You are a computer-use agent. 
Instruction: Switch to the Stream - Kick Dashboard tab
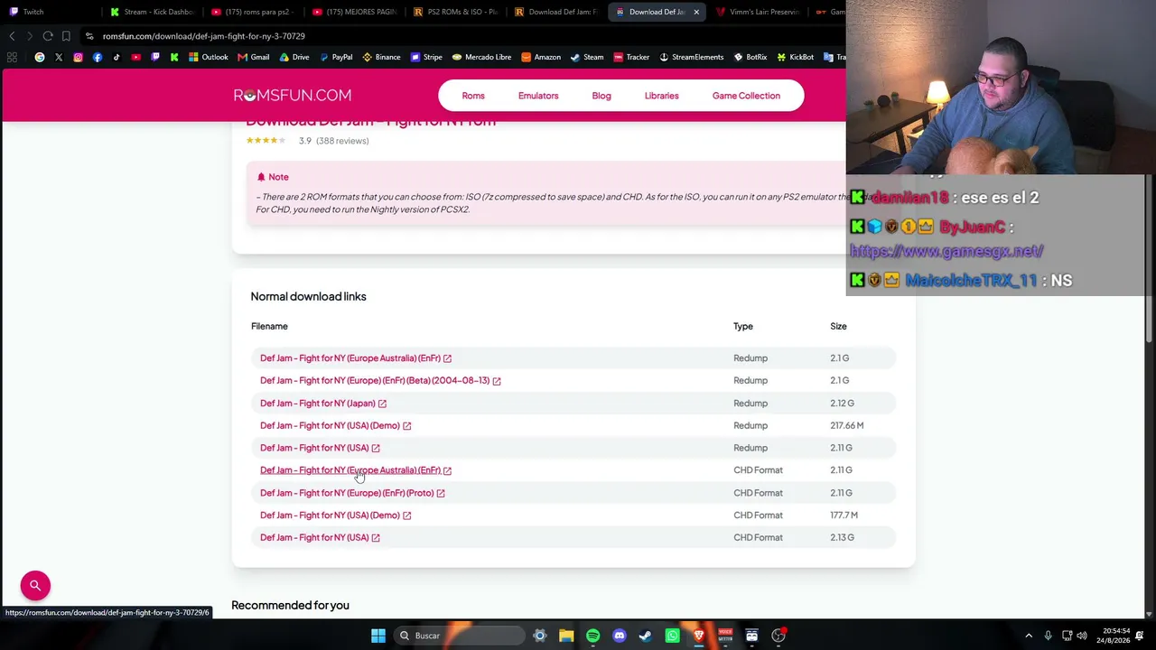click(152, 12)
